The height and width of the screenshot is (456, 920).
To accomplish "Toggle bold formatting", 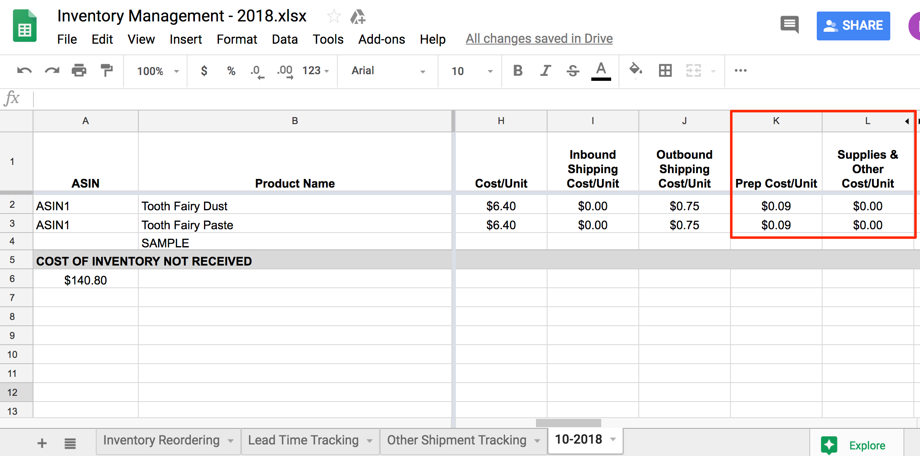I will pos(517,71).
